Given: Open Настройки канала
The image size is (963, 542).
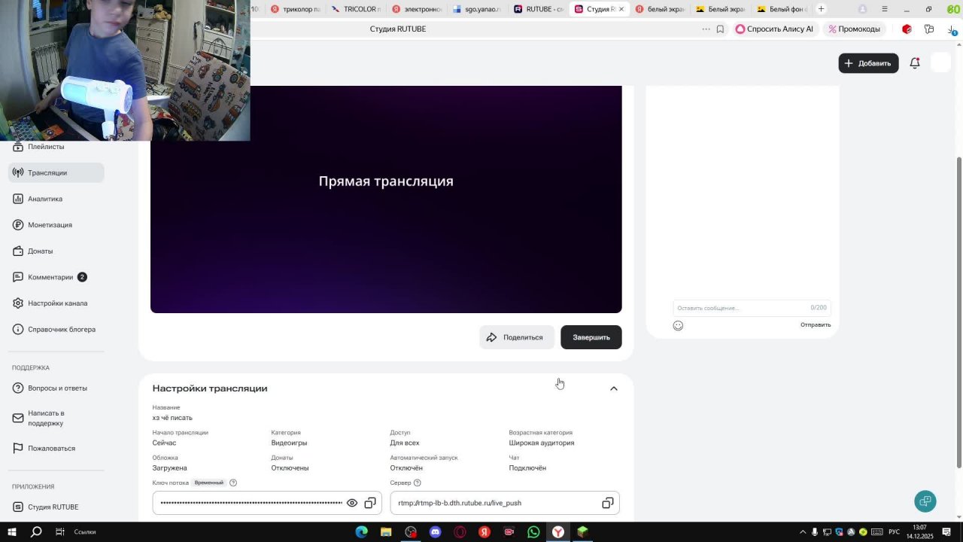Looking at the screenshot, I should click(x=57, y=303).
